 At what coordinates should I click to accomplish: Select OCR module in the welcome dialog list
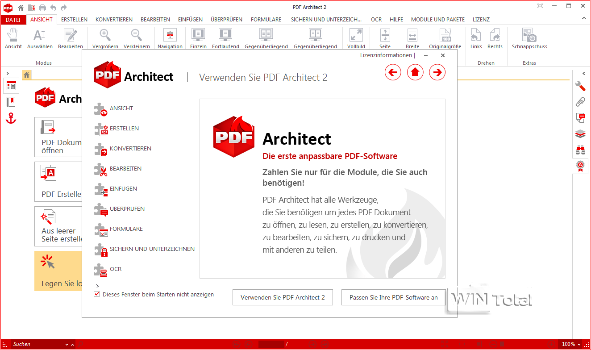click(108, 269)
